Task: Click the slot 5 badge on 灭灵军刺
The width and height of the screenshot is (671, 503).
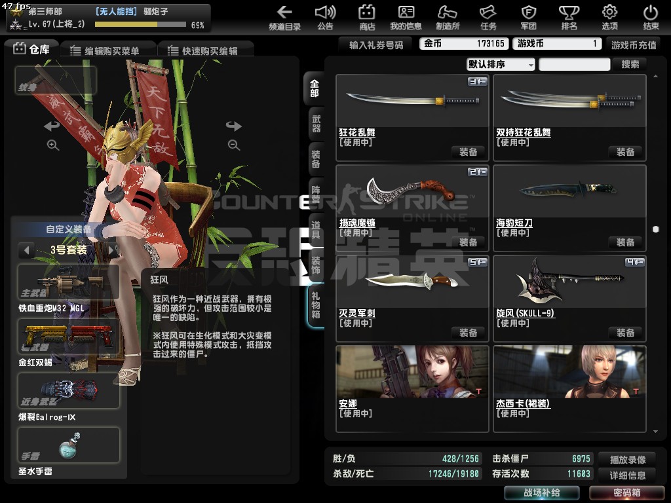Action: point(478,262)
